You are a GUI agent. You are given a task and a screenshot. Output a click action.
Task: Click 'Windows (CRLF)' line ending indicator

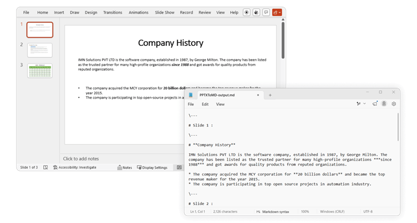(332, 212)
